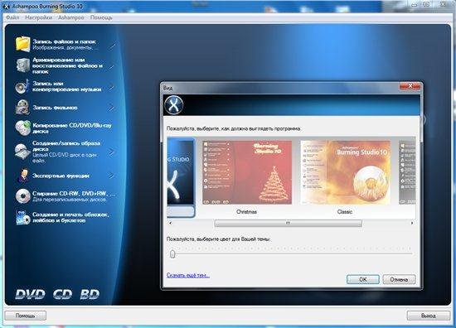Choose the Classic theme thumbnail
This screenshot has width=456, height=328.
pyautogui.click(x=345, y=172)
